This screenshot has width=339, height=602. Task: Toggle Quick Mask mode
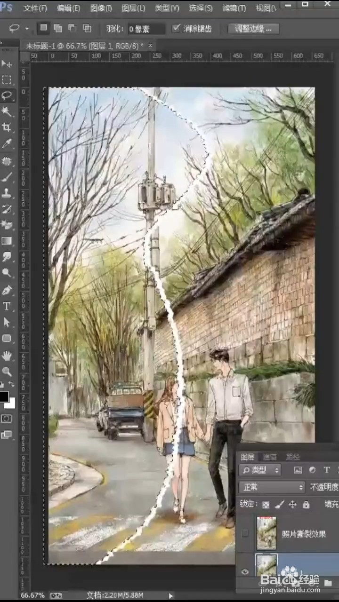coord(7,419)
